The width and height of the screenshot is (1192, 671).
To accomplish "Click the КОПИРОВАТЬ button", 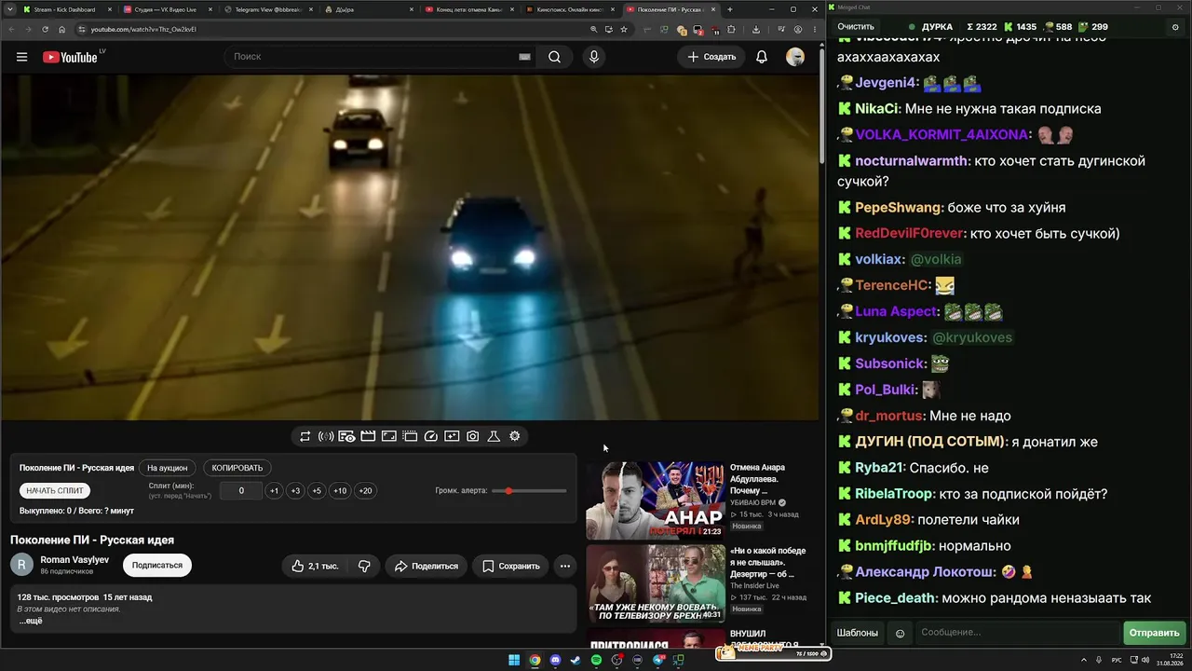I will [x=237, y=468].
